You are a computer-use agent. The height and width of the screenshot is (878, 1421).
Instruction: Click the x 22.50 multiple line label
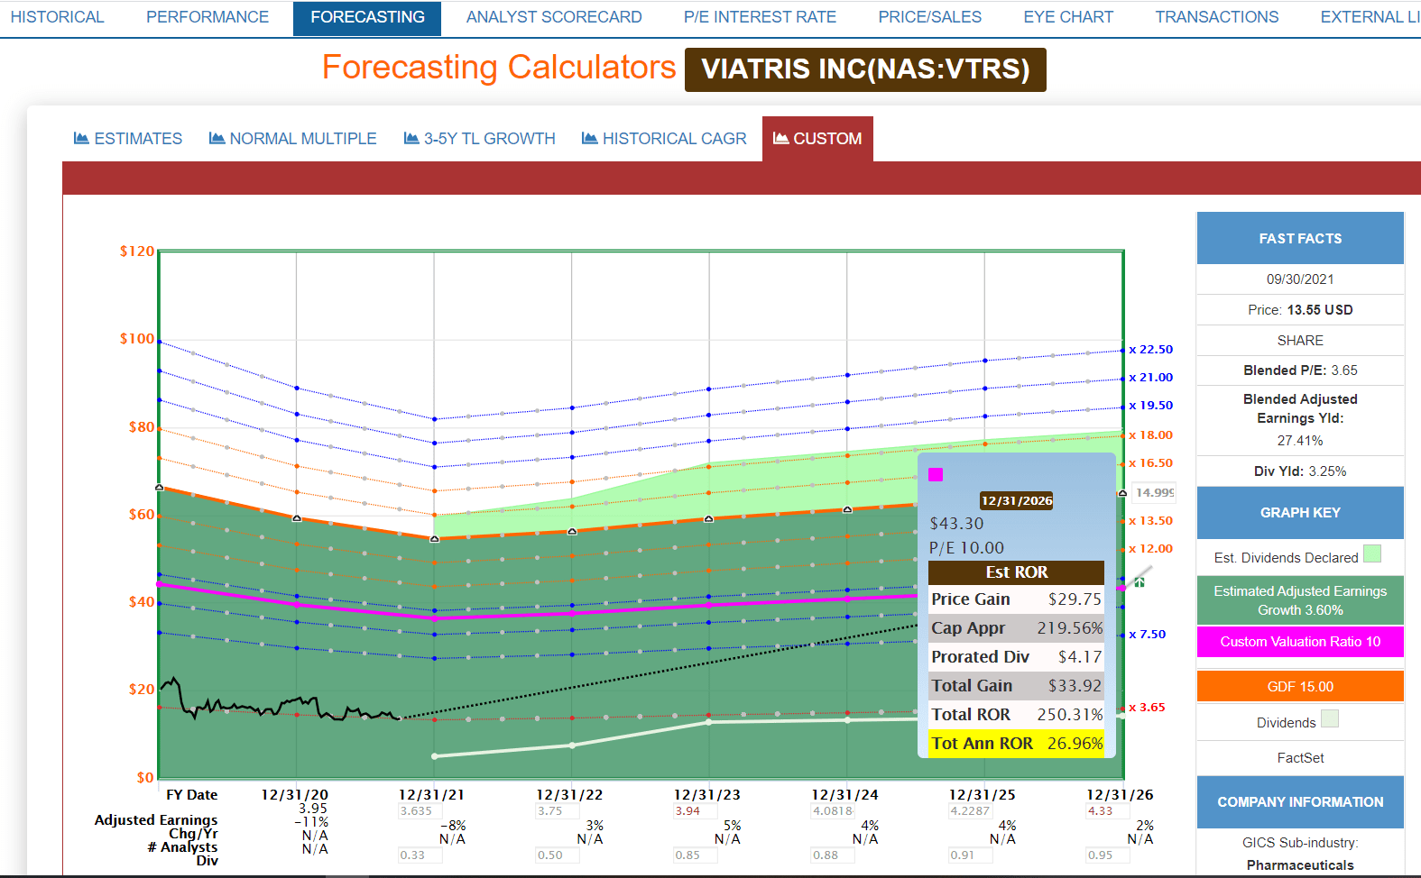coord(1151,350)
